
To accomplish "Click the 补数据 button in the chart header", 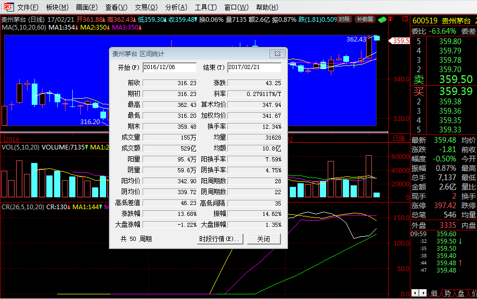I will point(365,19).
